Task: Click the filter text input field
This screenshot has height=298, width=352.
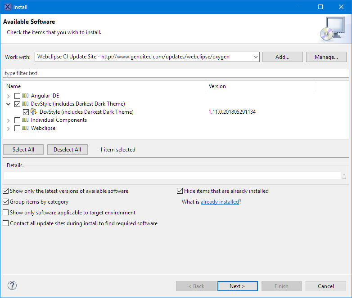Action: [176, 73]
